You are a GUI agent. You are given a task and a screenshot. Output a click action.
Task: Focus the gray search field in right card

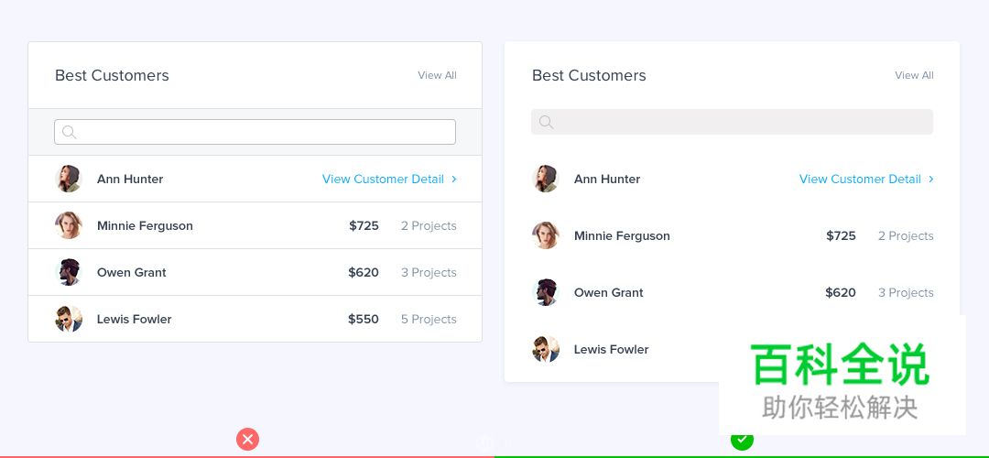742,122
